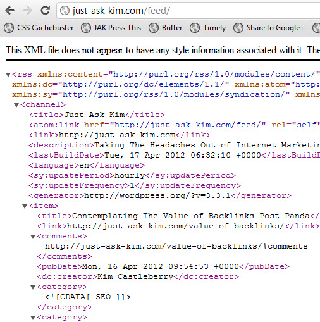Viewport: 320px width, 322px height.
Task: Click the 'This XML file does not appear' notice
Action: point(163,50)
